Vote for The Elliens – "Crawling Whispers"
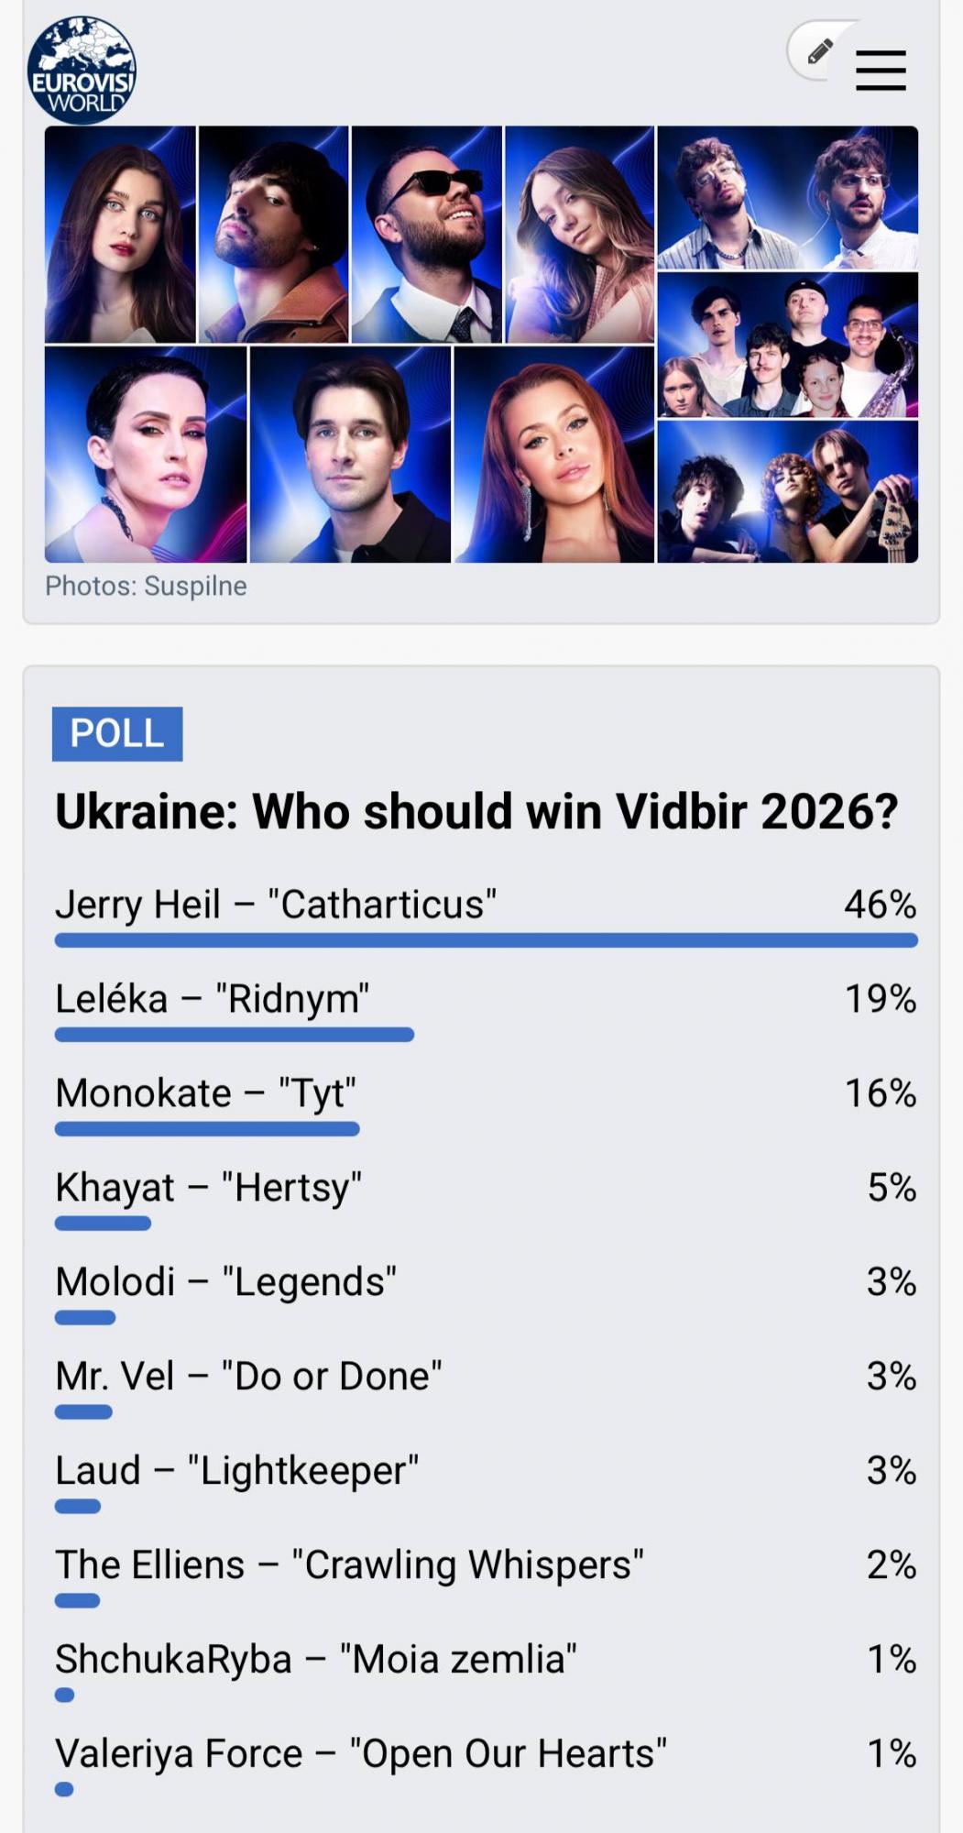This screenshot has height=1833, width=963. 350,1564
